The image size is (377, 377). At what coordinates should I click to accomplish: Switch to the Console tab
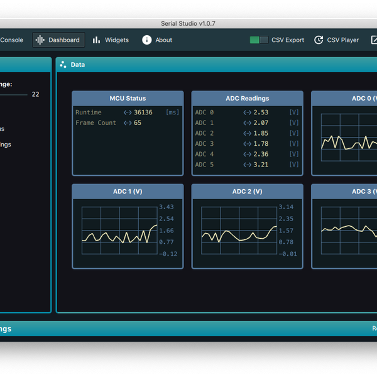(x=11, y=40)
